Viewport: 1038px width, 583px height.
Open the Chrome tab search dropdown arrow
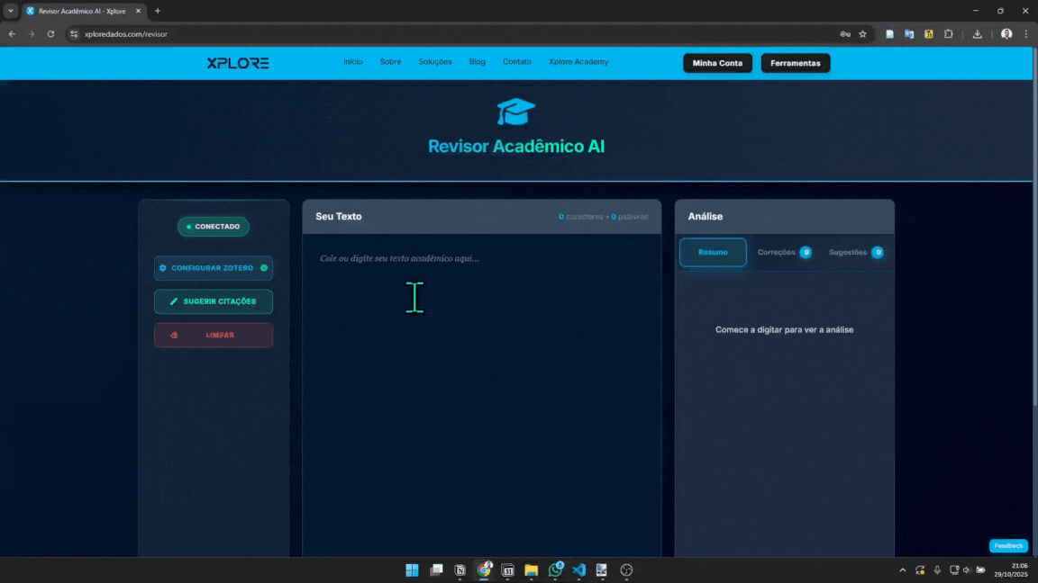[11, 11]
